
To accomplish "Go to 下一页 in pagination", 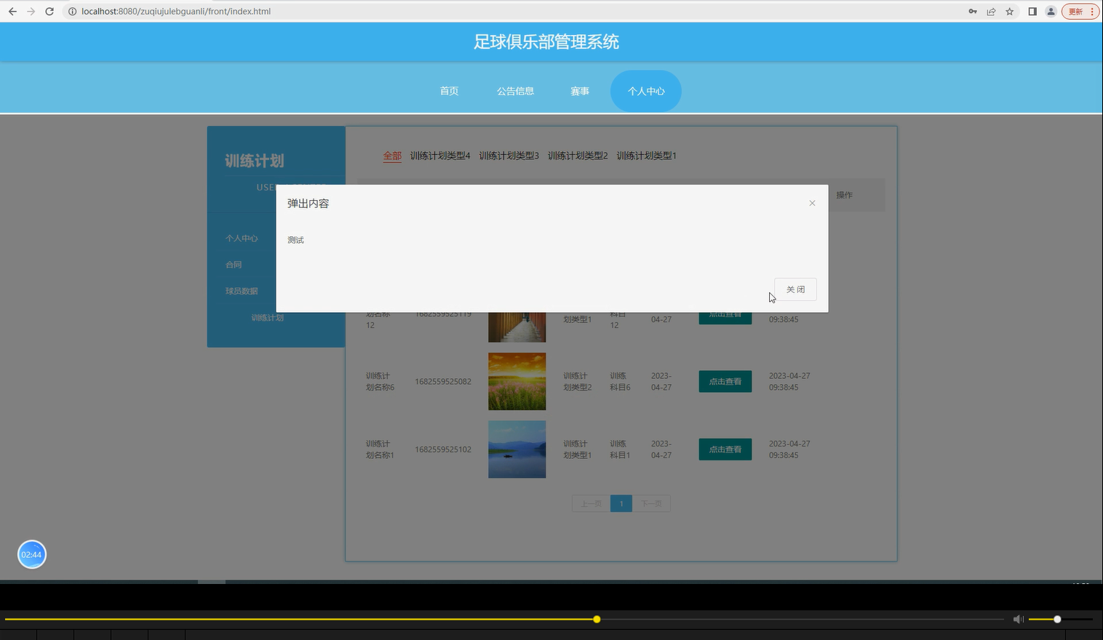I will [651, 503].
